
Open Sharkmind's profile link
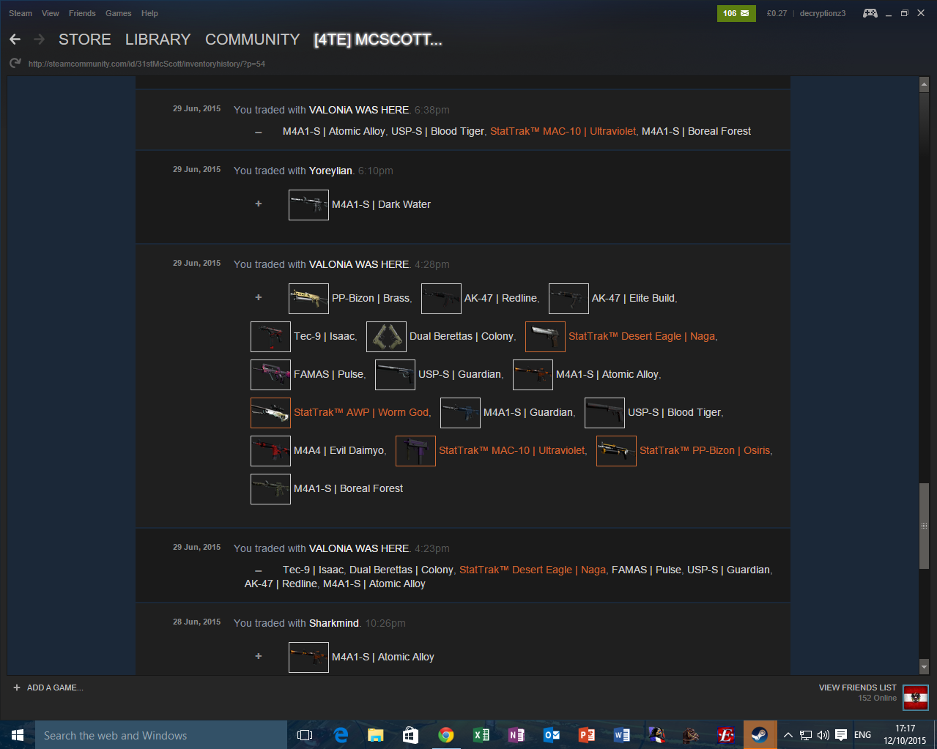point(333,623)
